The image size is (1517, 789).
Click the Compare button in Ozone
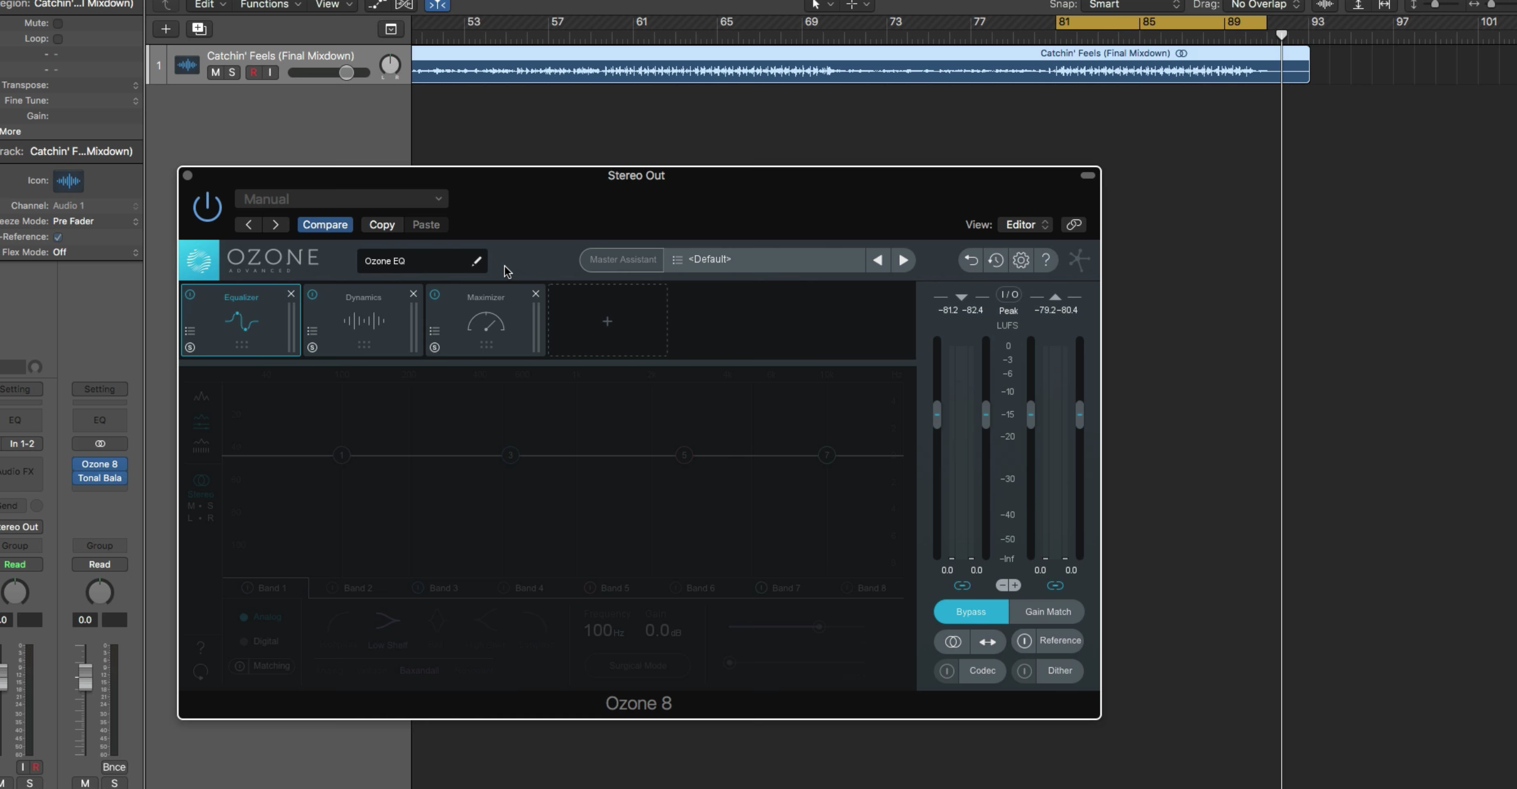325,224
